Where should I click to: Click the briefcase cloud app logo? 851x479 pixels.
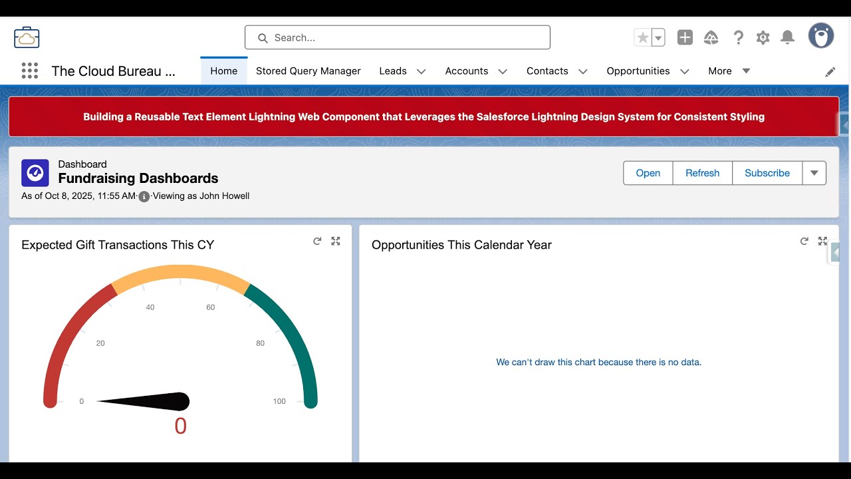point(27,37)
